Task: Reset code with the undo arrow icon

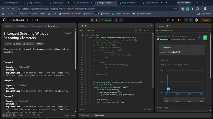Action: tap(148, 31)
